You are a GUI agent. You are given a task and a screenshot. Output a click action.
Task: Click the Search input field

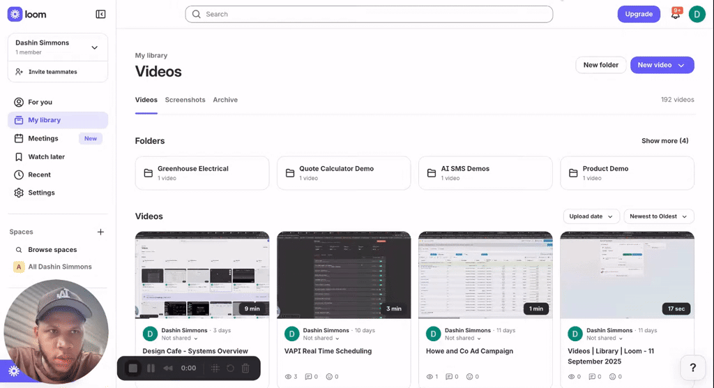(369, 14)
